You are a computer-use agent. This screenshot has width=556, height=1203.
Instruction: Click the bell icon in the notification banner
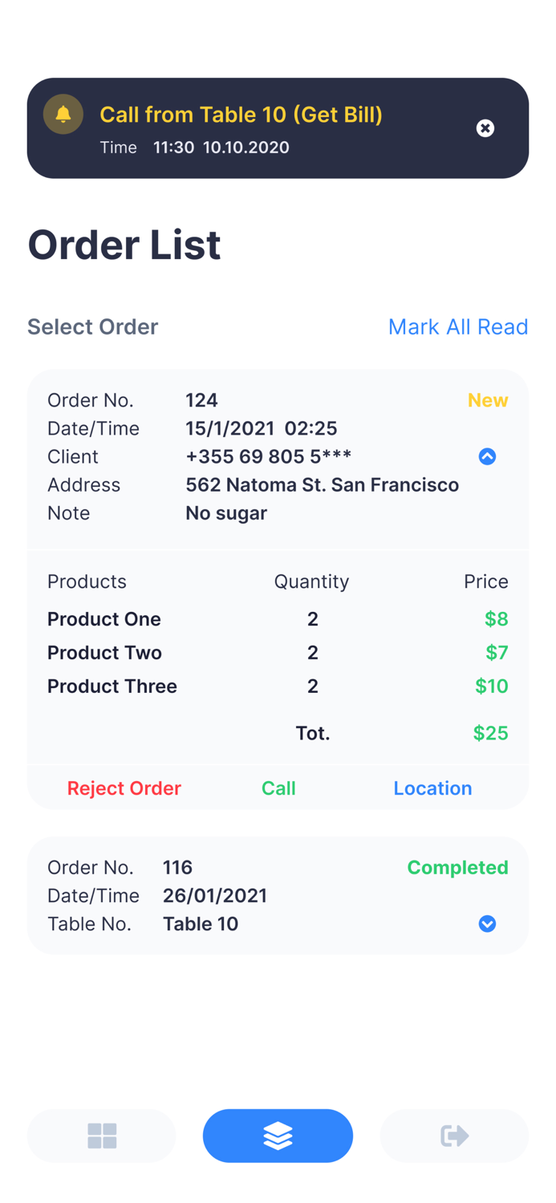click(63, 114)
